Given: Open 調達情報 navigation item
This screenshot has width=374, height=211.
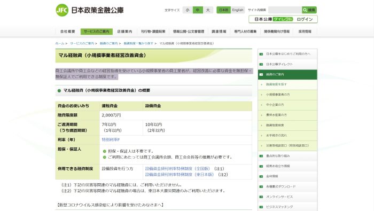Looking at the screenshot, I should tap(219, 32).
